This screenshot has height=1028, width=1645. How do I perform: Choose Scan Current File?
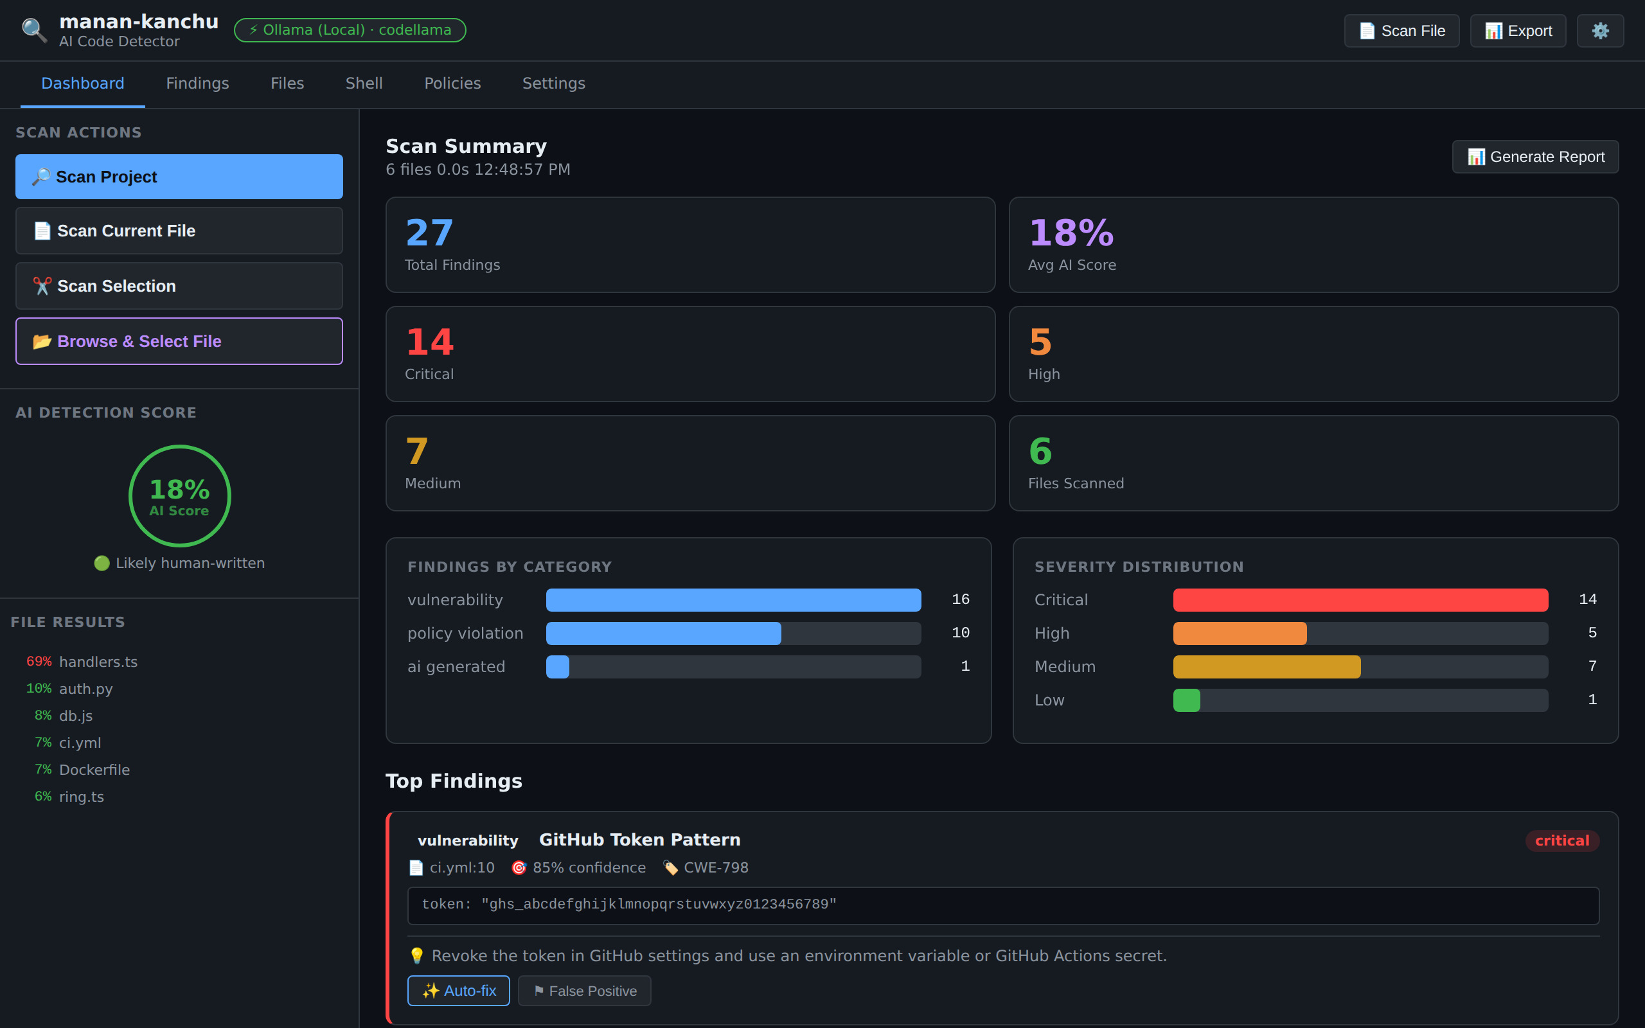pyautogui.click(x=179, y=231)
